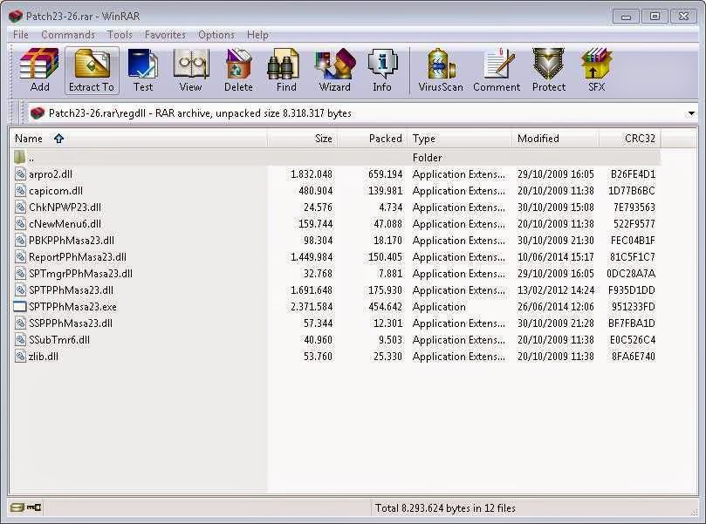Screen dimensions: 706x524
Task: Open the Tools menu
Action: pyautogui.click(x=120, y=35)
